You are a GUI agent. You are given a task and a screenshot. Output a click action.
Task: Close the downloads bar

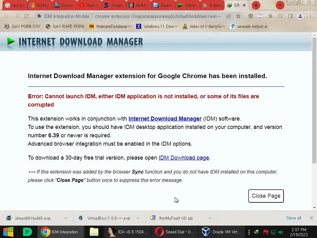[x=311, y=218]
